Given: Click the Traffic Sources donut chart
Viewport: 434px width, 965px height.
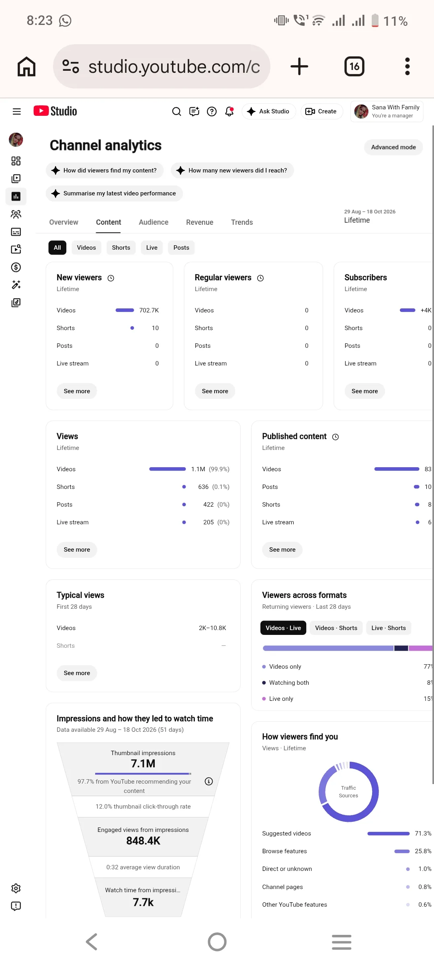Looking at the screenshot, I should 348,792.
